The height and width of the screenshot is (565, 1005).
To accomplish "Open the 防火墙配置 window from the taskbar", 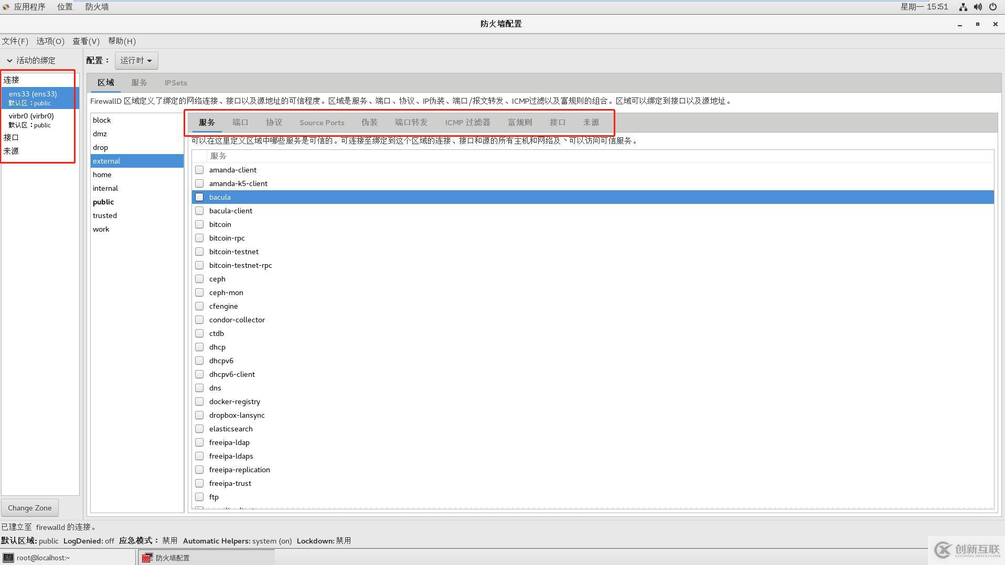I will pos(173,557).
